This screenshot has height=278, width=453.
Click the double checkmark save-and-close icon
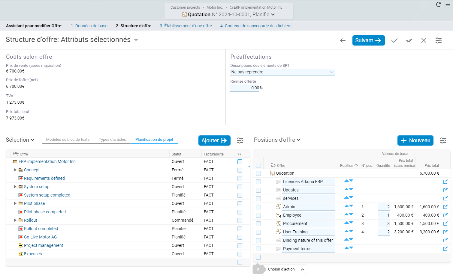tap(409, 40)
